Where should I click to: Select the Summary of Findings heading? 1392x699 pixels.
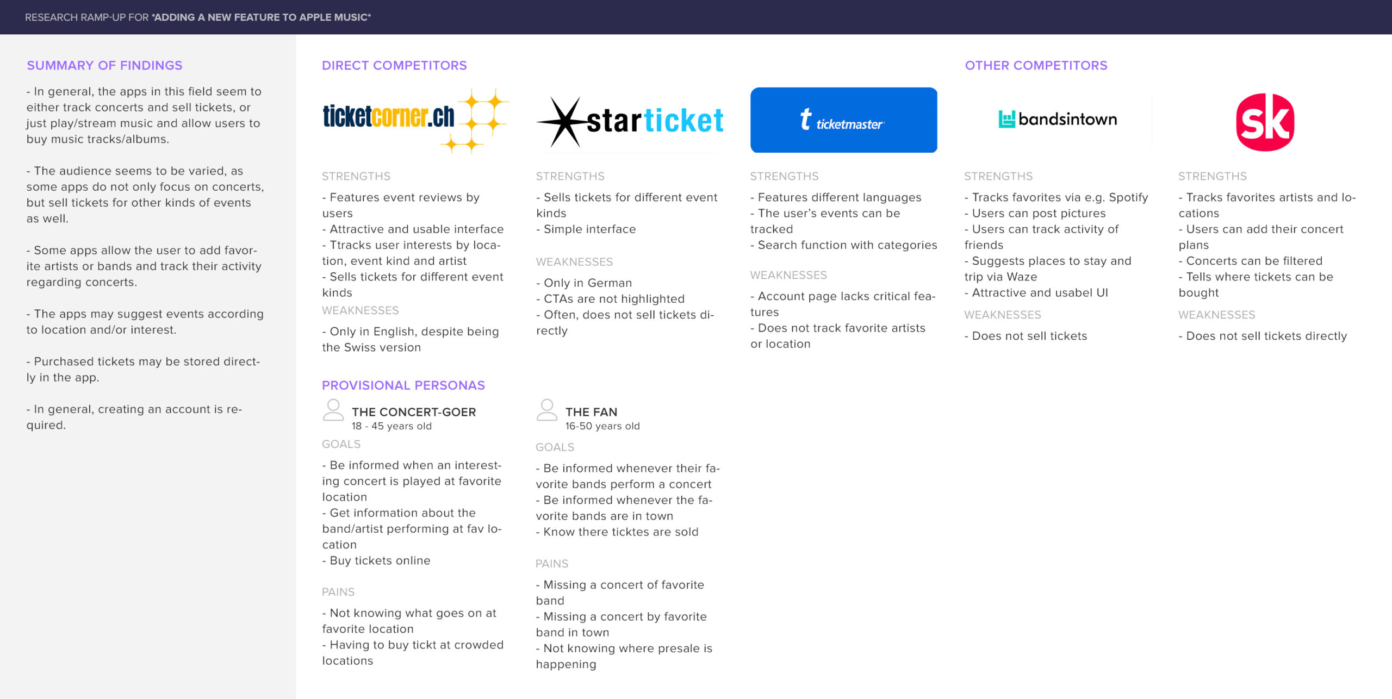pyautogui.click(x=104, y=65)
